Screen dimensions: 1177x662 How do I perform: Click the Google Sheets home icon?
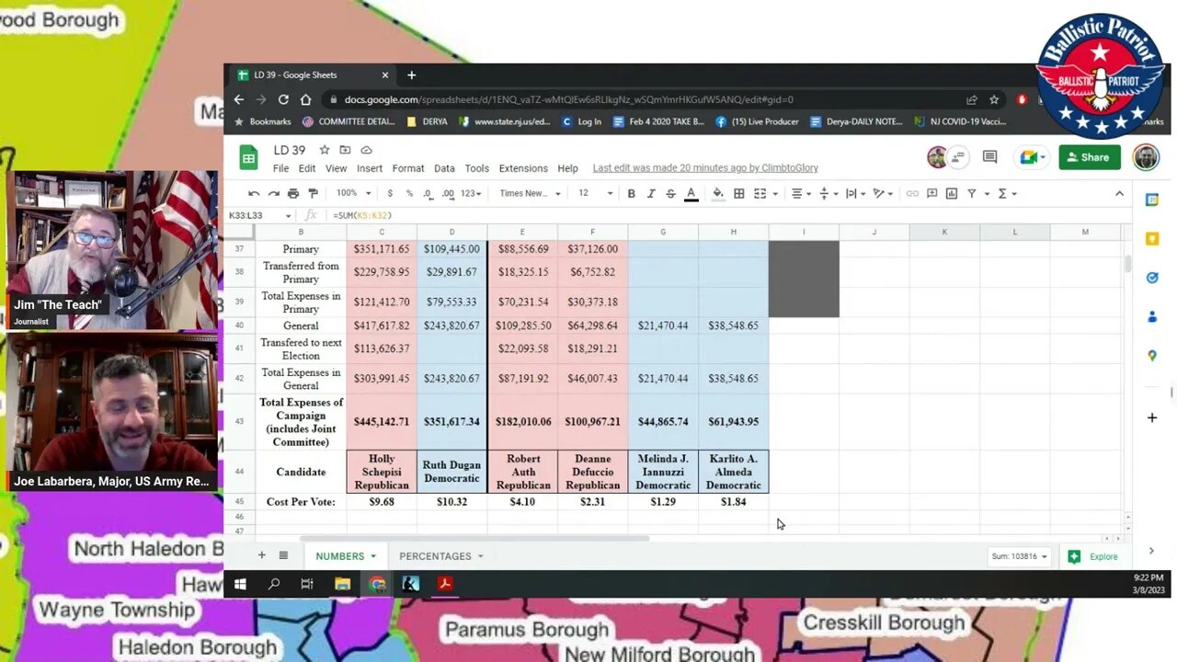249,157
